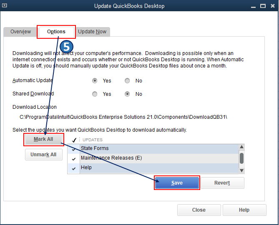Set Automatic Update to Yes
This screenshot has height=225, width=279.
tap(95, 81)
